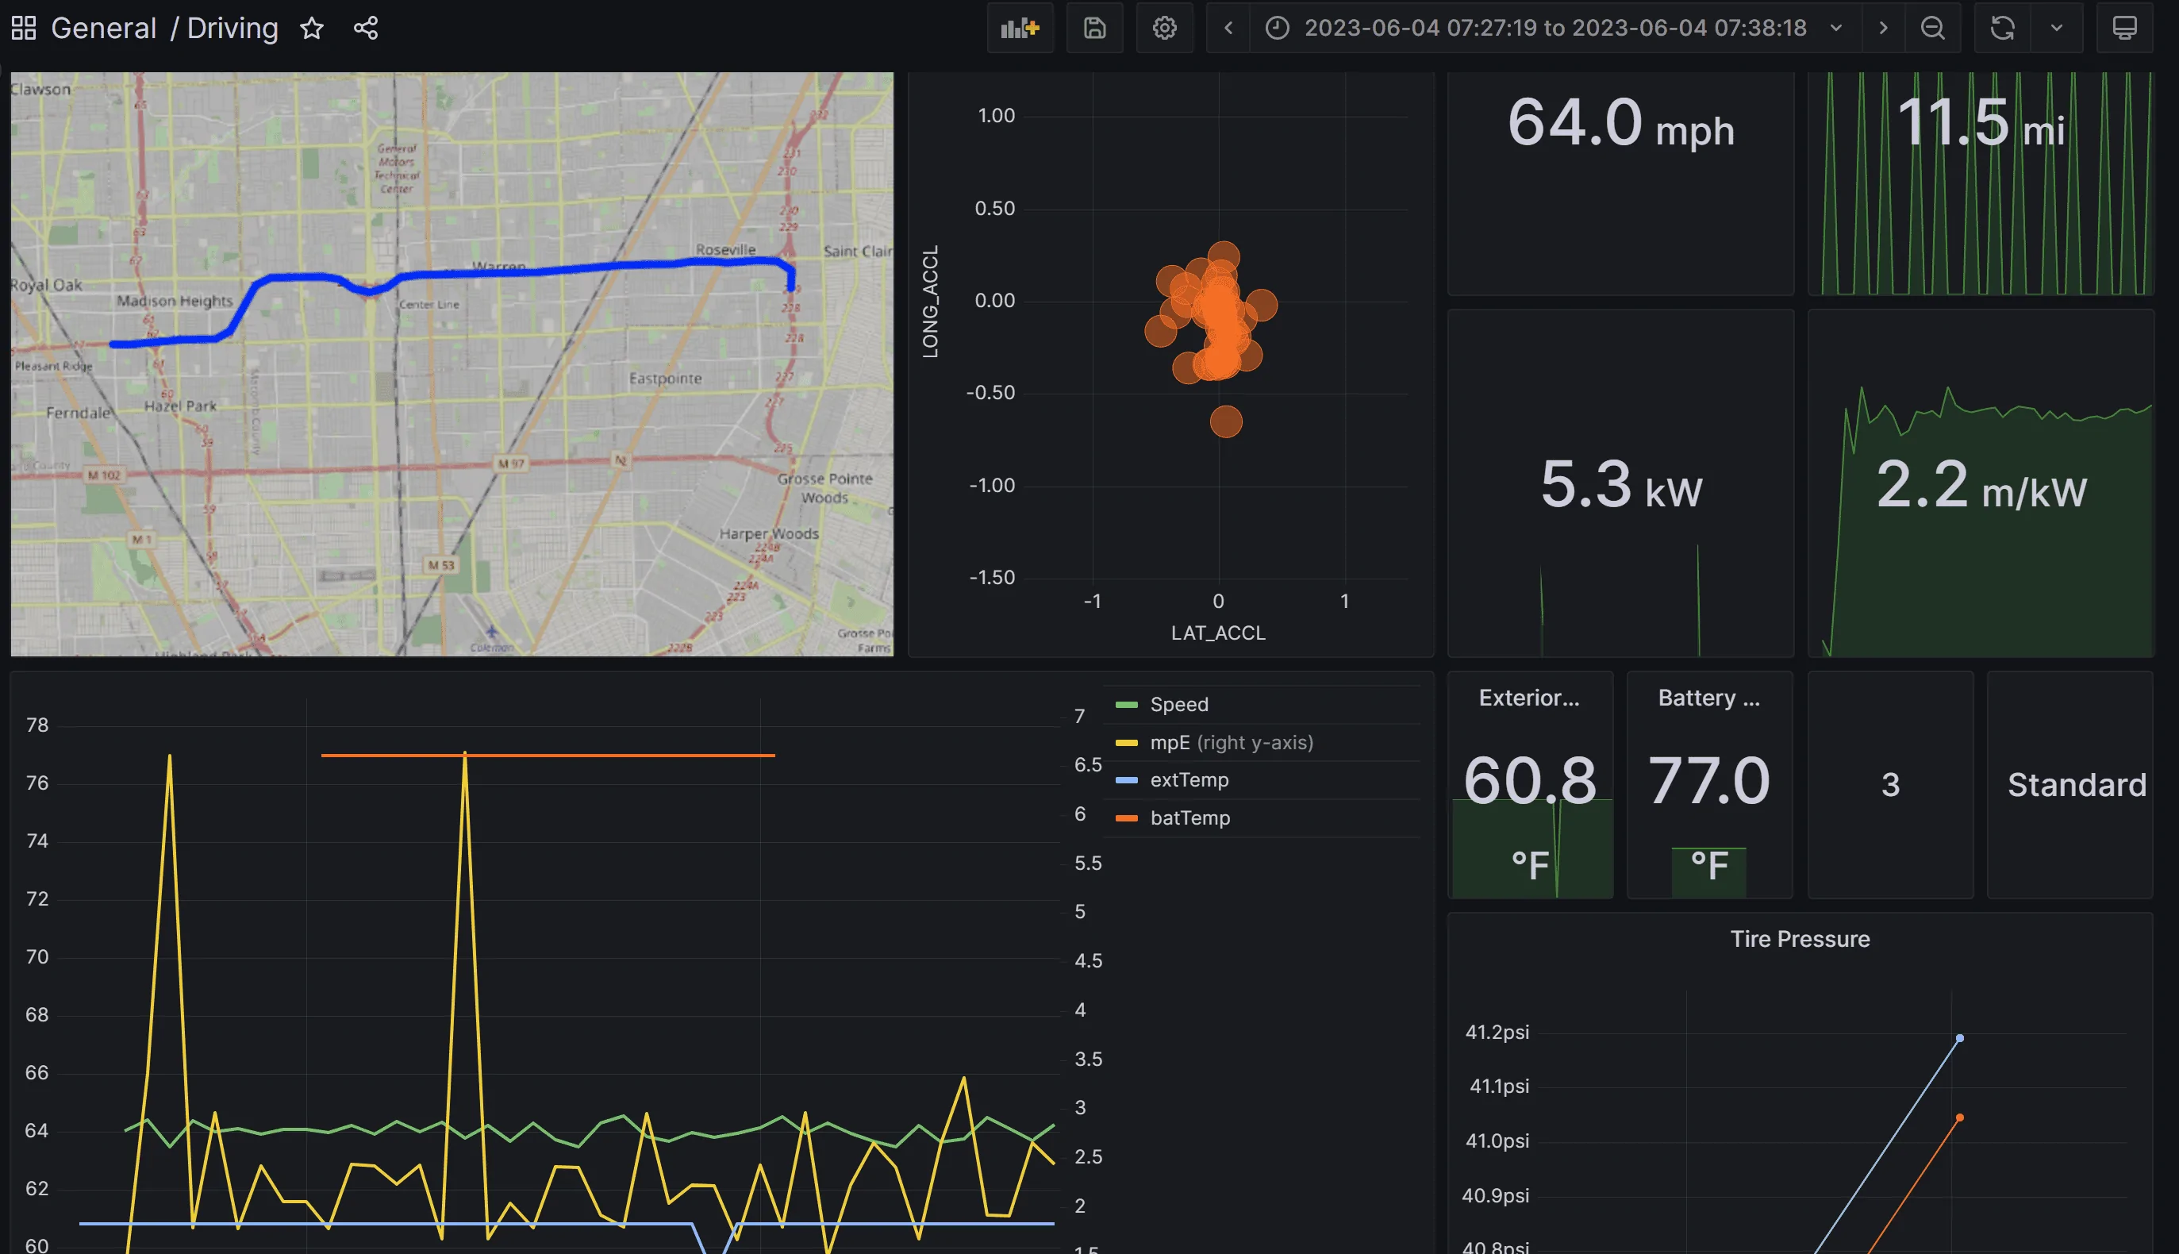Shift time range backward
The height and width of the screenshot is (1254, 2179).
pos(1228,29)
